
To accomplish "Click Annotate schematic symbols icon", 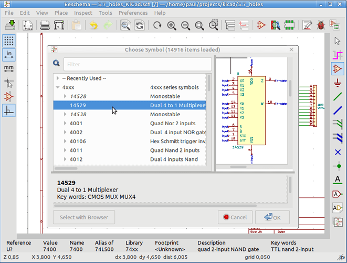I will pyautogui.click(x=307, y=25).
